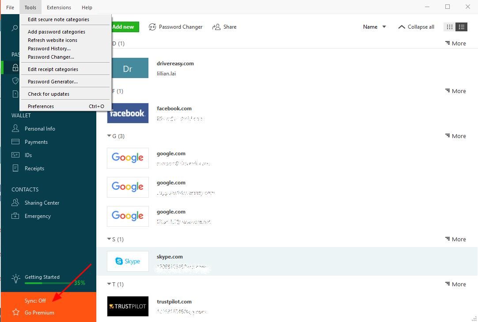Open Payments section in sidebar

36,142
